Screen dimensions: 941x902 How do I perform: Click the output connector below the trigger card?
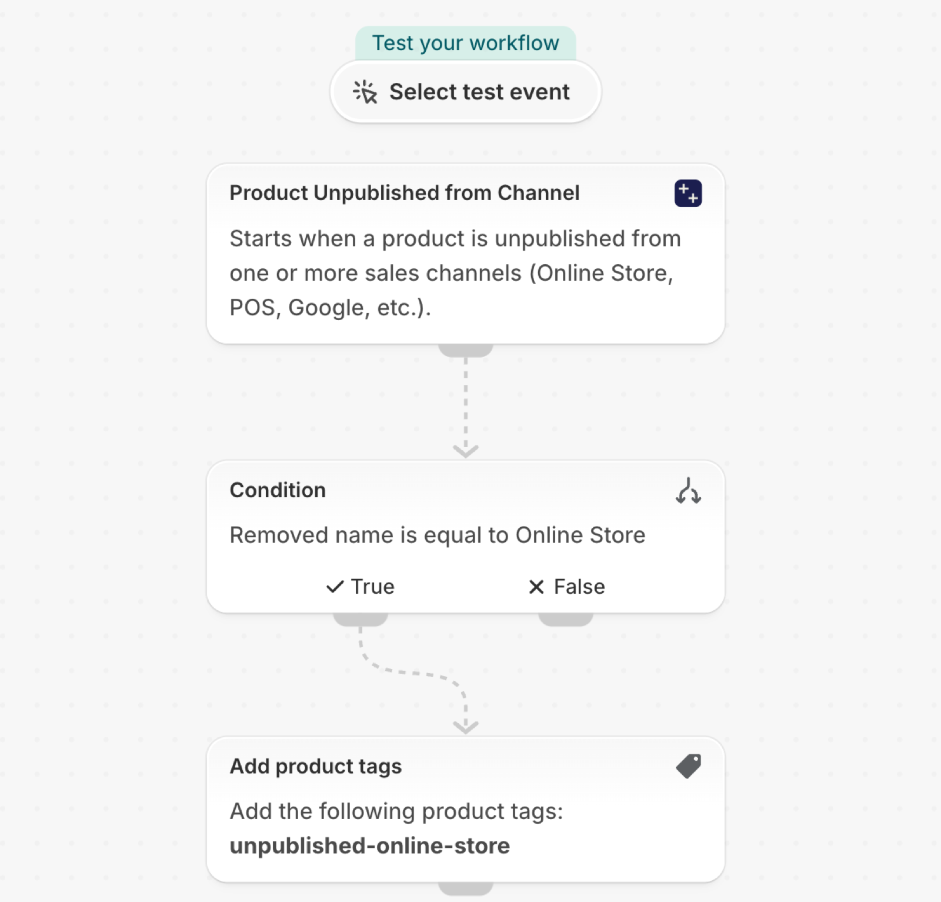pyautogui.click(x=466, y=350)
